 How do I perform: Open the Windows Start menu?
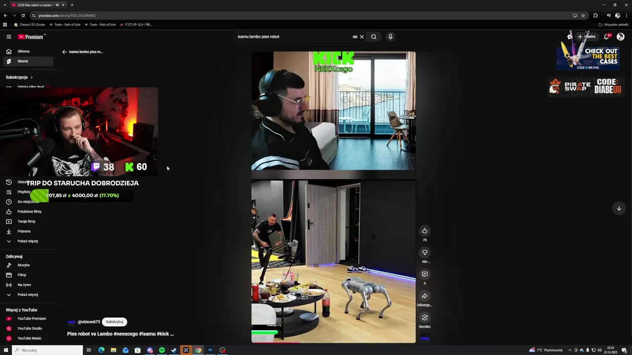click(5, 350)
